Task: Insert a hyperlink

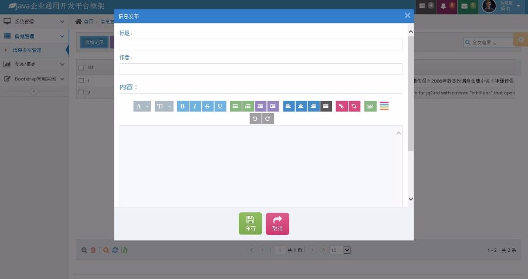Action: coord(341,106)
